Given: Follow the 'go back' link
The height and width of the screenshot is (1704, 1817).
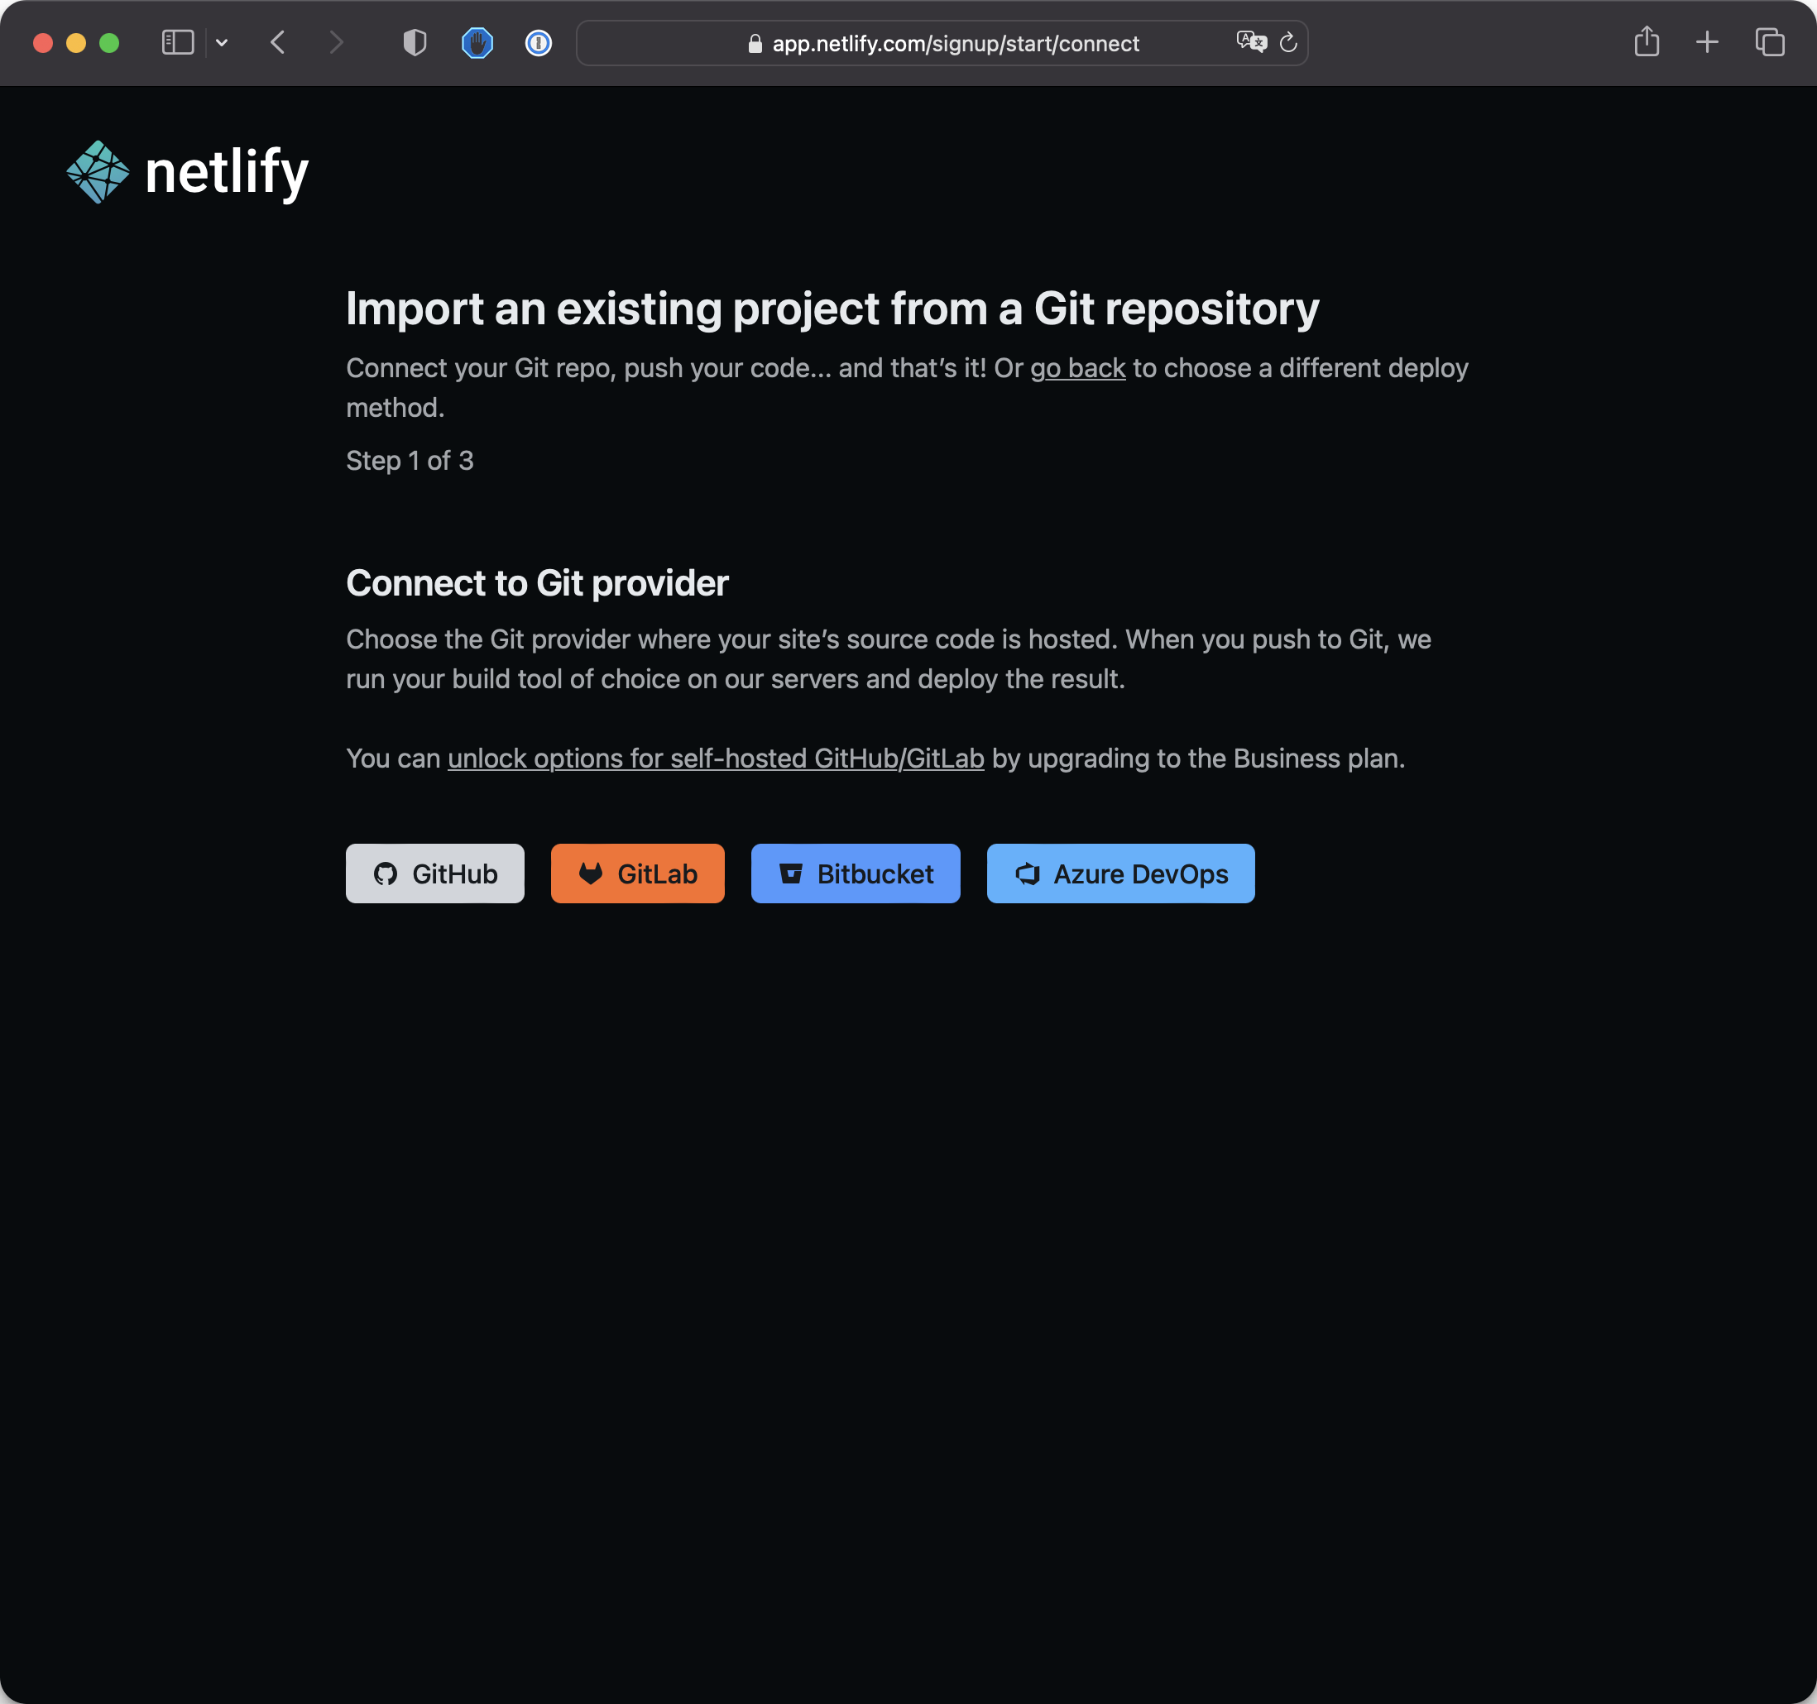Looking at the screenshot, I should tap(1077, 368).
